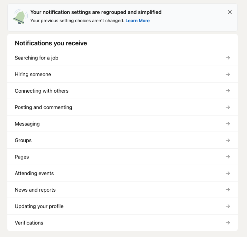The width and height of the screenshot is (247, 237).
Task: Open the Learn More link
Action: 137,21
